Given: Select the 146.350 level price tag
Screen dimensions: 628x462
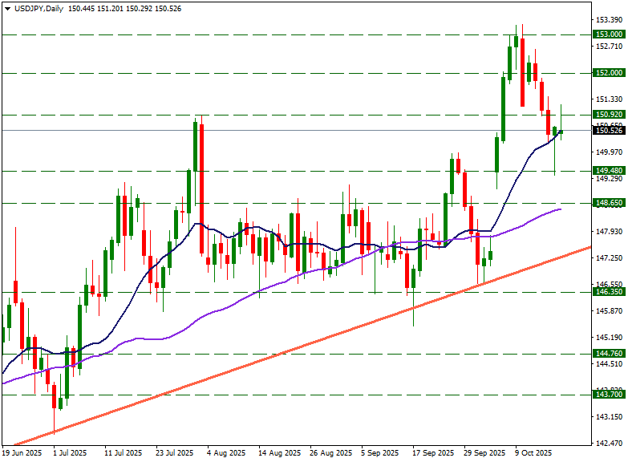Looking at the screenshot, I should (609, 292).
